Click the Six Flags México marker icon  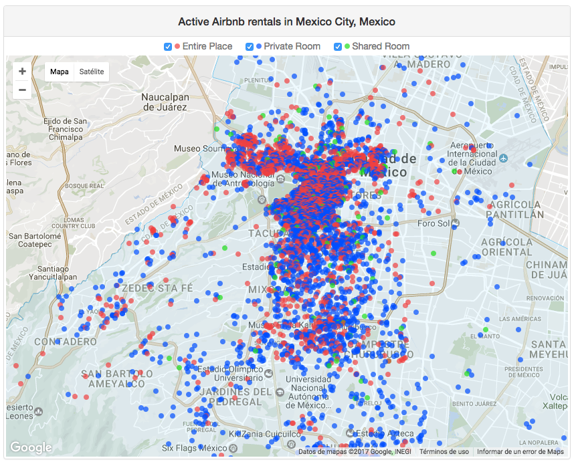pyautogui.click(x=233, y=448)
